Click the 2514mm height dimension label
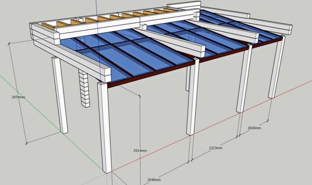The height and width of the screenshot is (185, 312). (140, 151)
